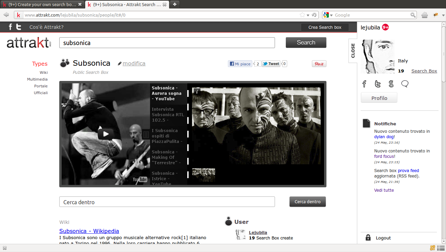Click the Search button
The width and height of the screenshot is (446, 252).
coord(306,42)
